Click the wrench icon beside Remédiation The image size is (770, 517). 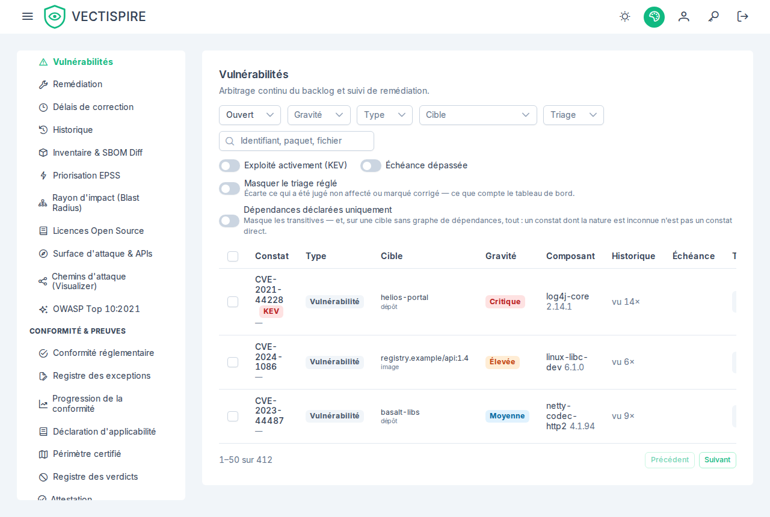click(43, 85)
